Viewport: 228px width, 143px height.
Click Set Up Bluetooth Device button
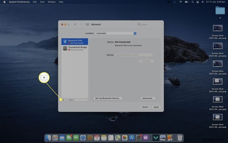click(108, 98)
